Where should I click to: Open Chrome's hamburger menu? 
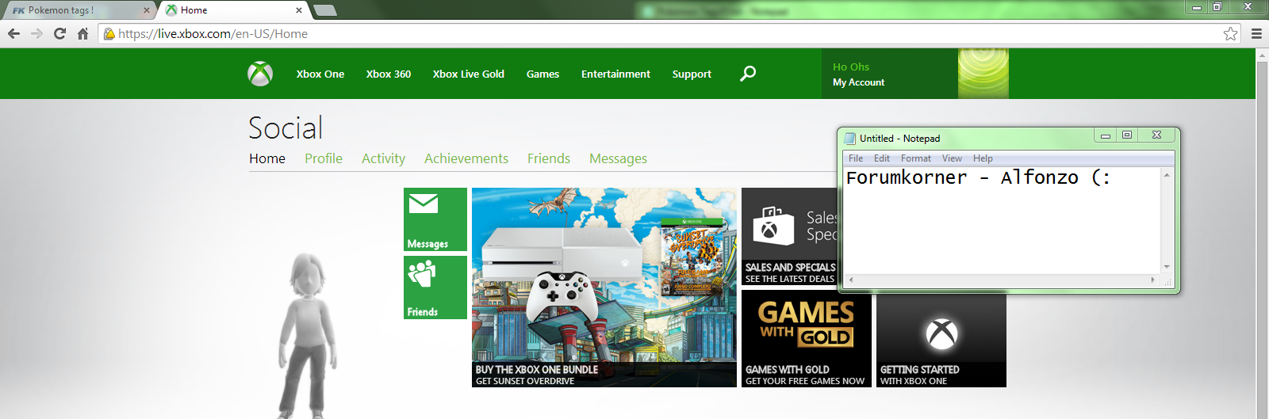tap(1256, 33)
